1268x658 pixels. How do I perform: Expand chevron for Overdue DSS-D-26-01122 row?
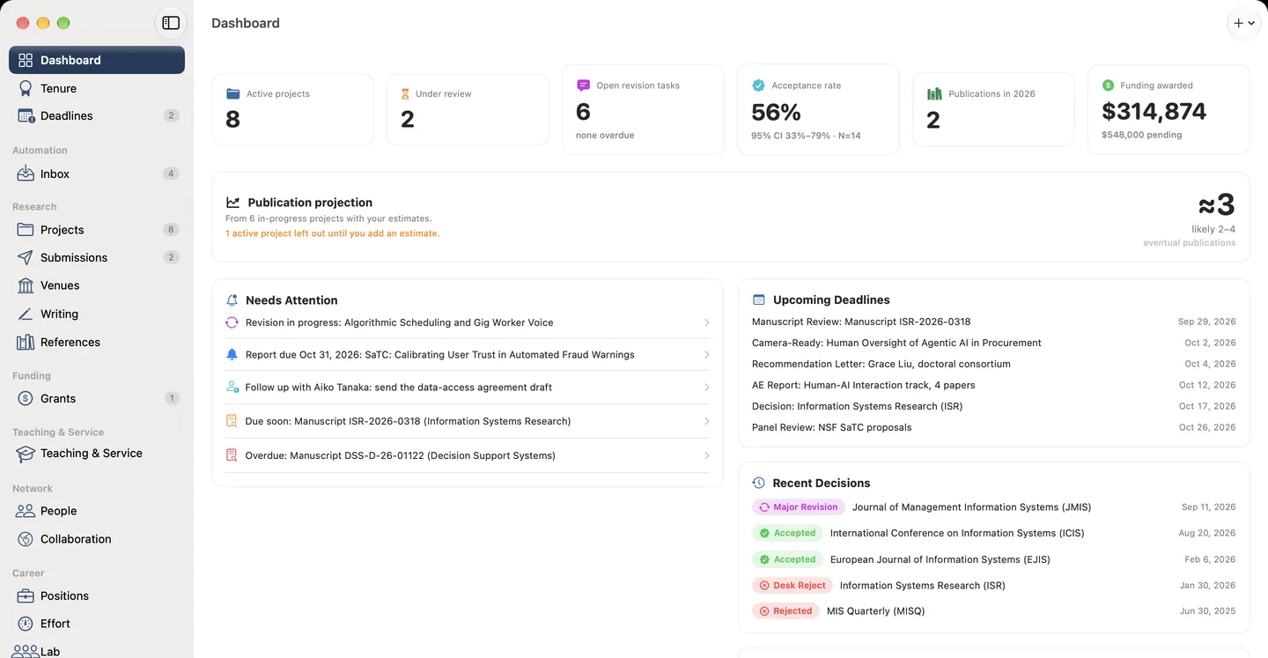[x=706, y=455]
